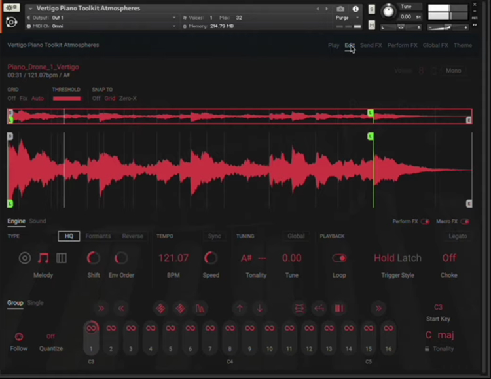Select the Melody music-note engine icon
Image resolution: width=491 pixels, height=379 pixels.
pyautogui.click(x=43, y=258)
